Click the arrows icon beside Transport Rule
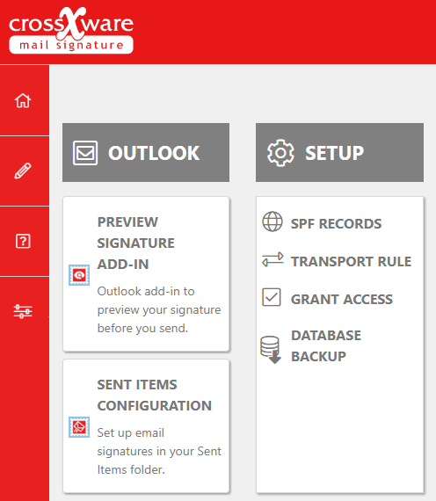436x501 pixels. [x=272, y=259]
